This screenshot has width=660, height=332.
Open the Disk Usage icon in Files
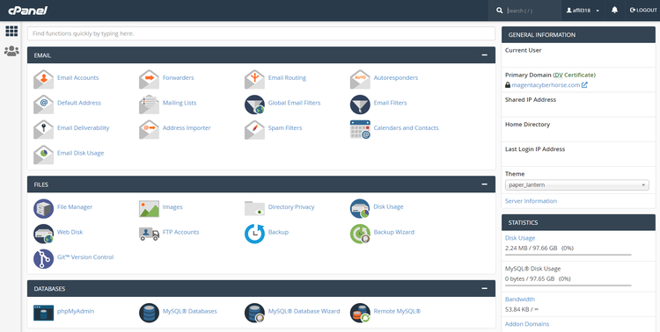(x=360, y=209)
